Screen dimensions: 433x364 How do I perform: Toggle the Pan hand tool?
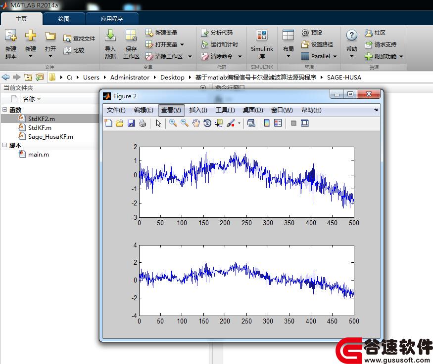click(x=196, y=123)
